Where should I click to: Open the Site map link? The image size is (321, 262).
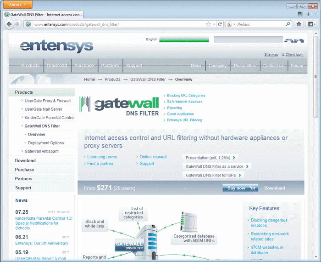pos(271,54)
